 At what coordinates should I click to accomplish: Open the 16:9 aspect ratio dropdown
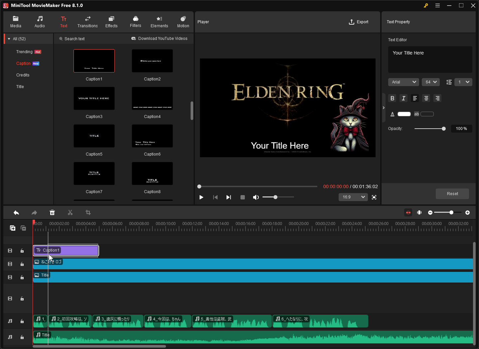coord(353,197)
